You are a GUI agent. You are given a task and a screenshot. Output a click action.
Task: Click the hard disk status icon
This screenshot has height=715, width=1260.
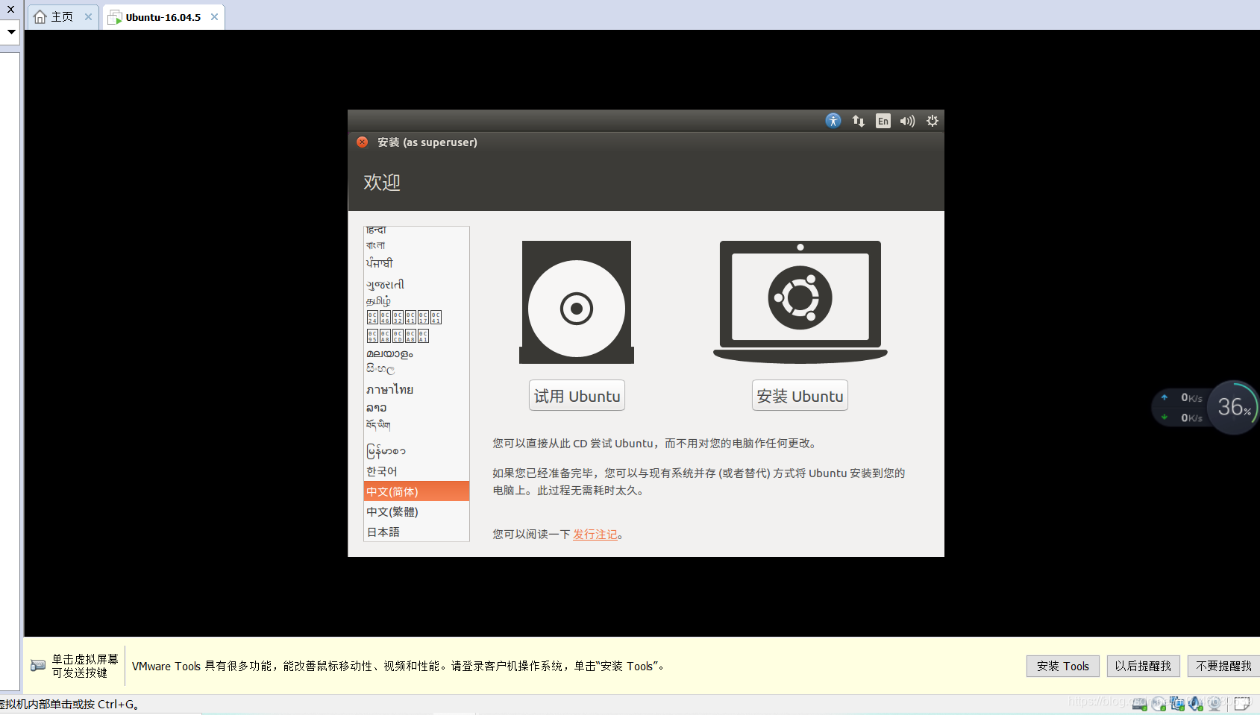pos(1139,703)
